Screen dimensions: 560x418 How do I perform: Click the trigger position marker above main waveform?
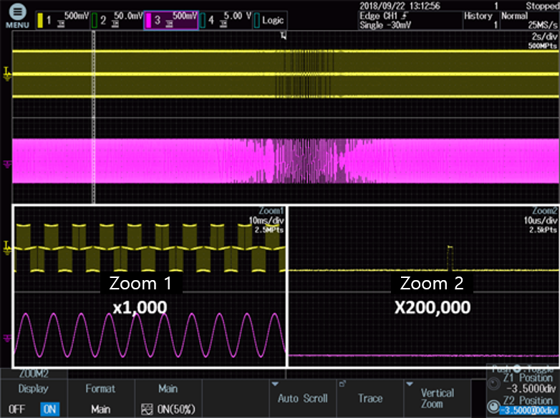click(284, 36)
